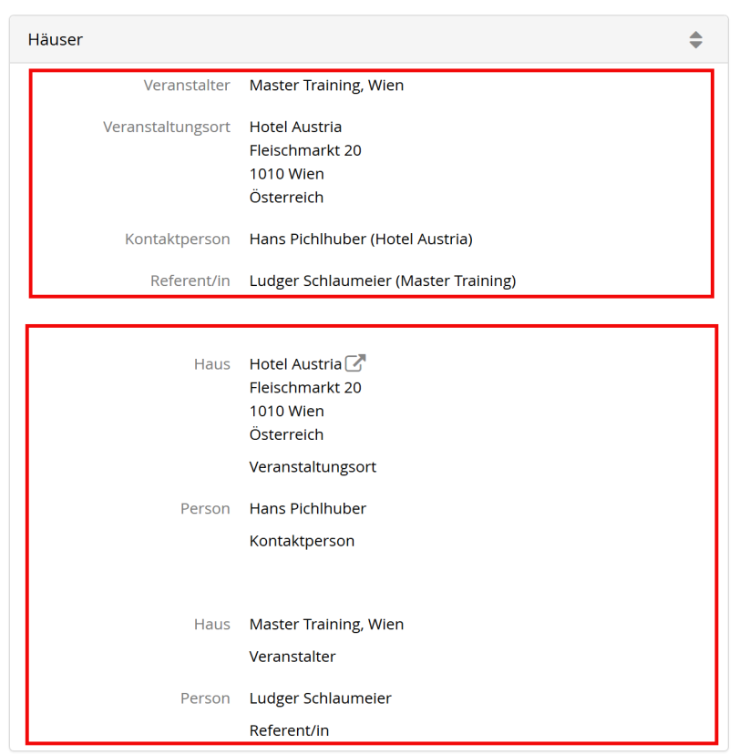Click the Veranstalter field label at top
The image size is (739, 754).
tap(187, 86)
